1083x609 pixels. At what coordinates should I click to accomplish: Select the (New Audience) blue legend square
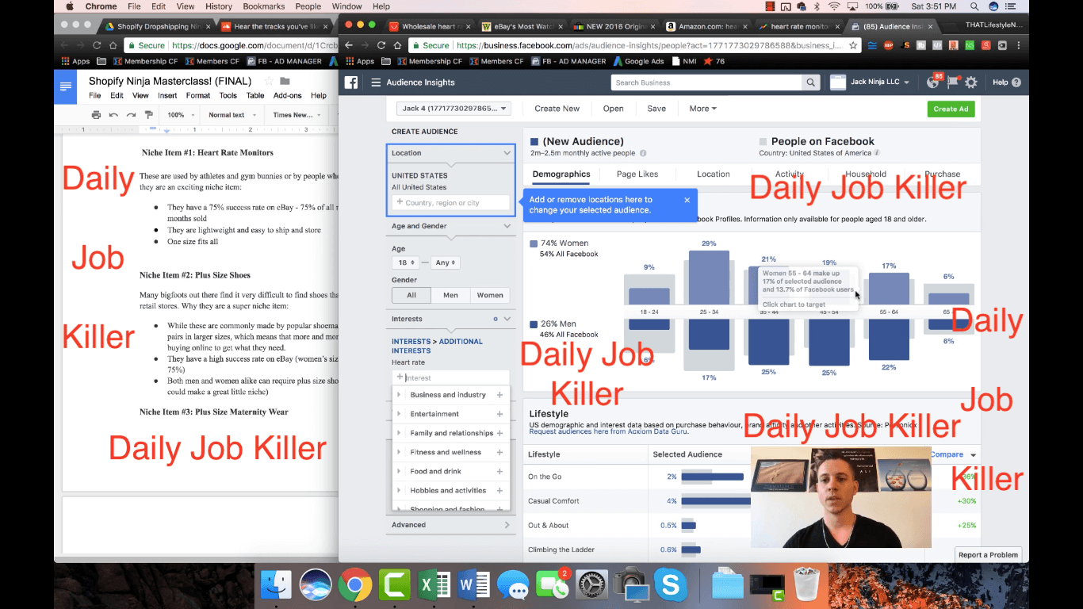tap(535, 142)
